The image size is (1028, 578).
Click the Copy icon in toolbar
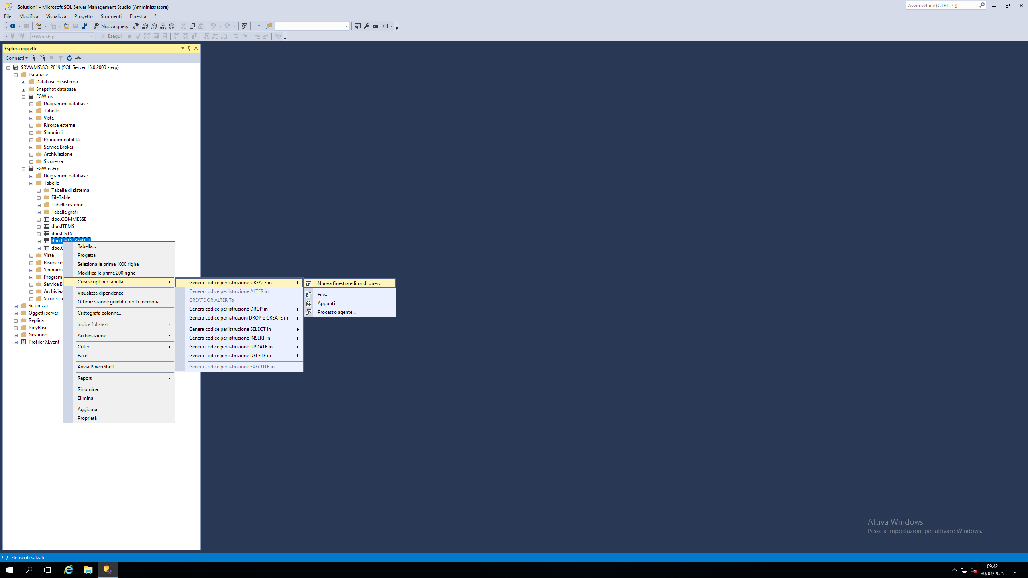pos(192,26)
